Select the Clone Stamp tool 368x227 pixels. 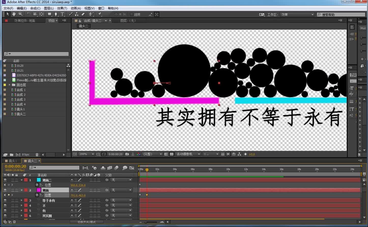77,14
